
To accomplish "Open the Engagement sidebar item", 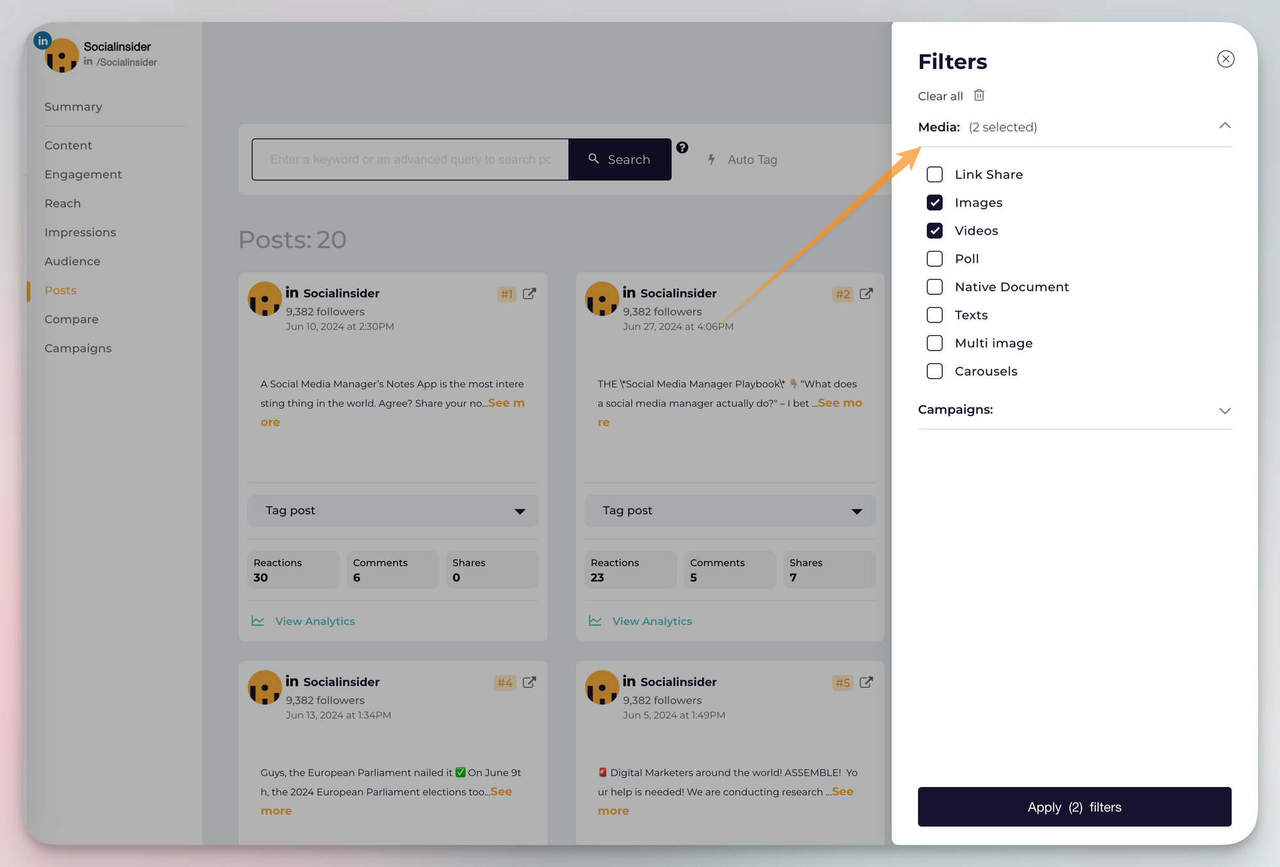I will (x=83, y=174).
